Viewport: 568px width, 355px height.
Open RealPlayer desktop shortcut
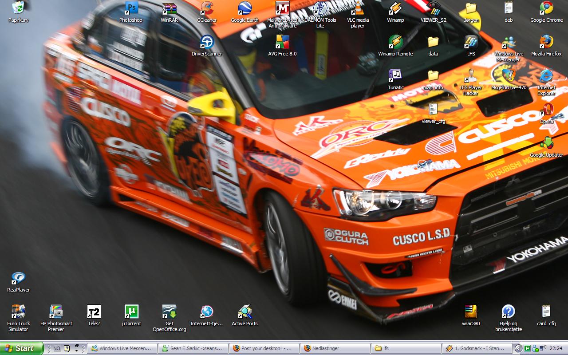coord(18,282)
